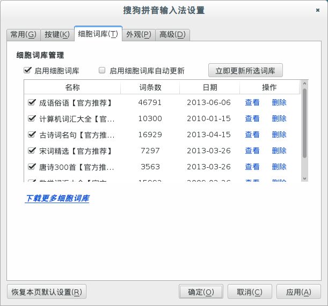Click 应用(A) button
328x306 pixels.
pyautogui.click(x=298, y=292)
